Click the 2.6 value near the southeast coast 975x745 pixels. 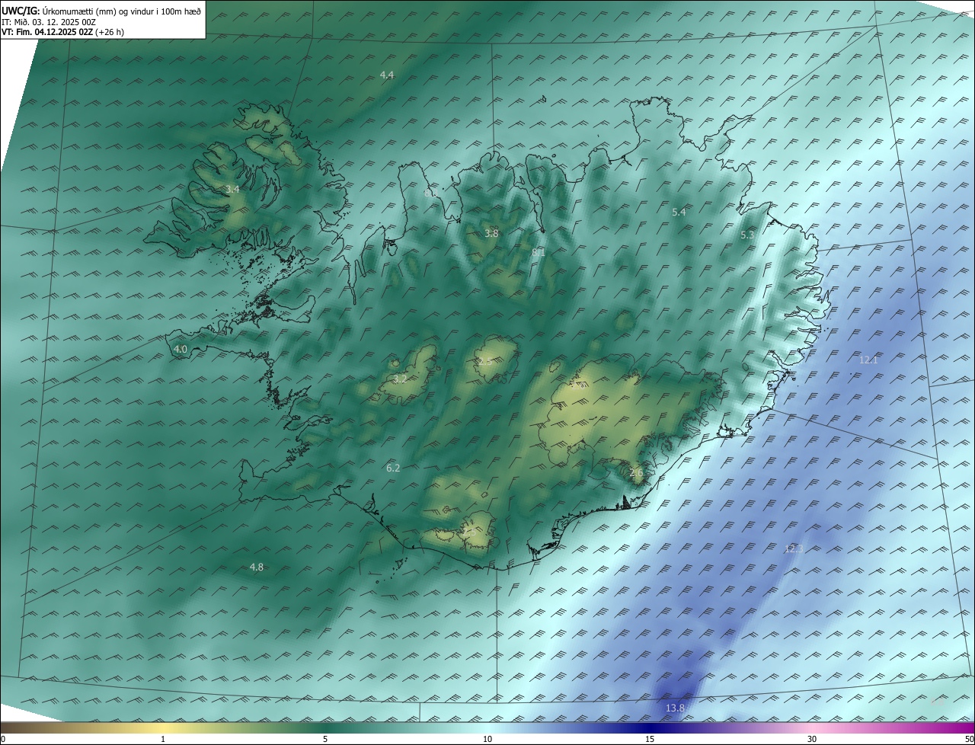coord(637,473)
